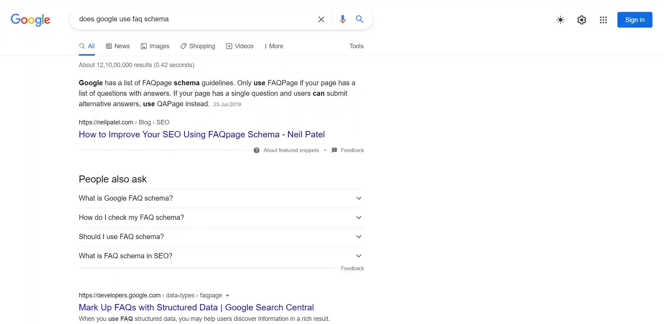Open the search Tools

coord(356,46)
